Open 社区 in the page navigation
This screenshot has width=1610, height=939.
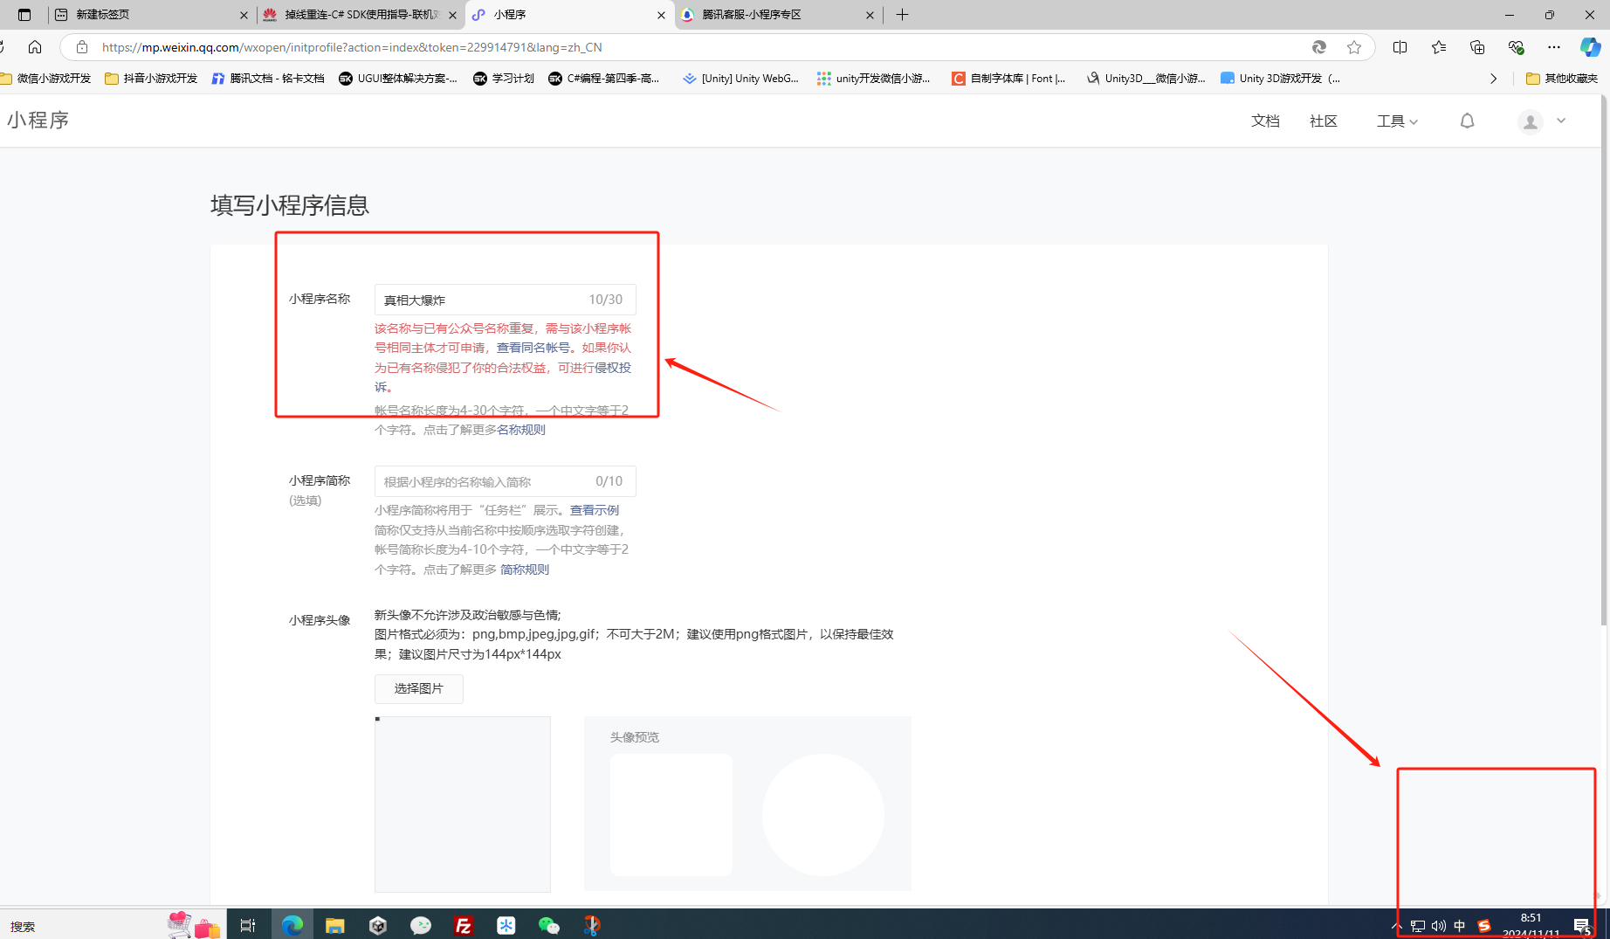click(1323, 121)
